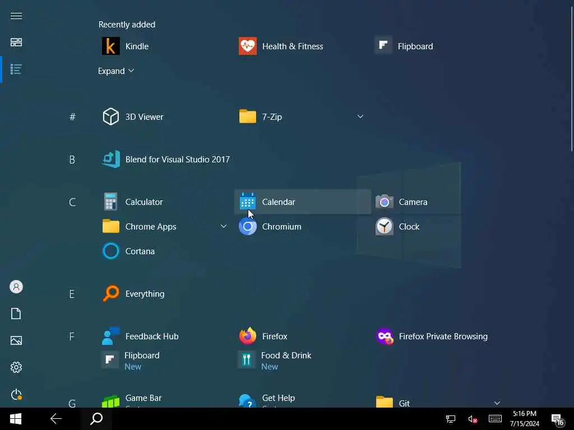Viewport: 574px width, 430px height.
Task: Open the Kindle app icon
Action: tap(110, 46)
